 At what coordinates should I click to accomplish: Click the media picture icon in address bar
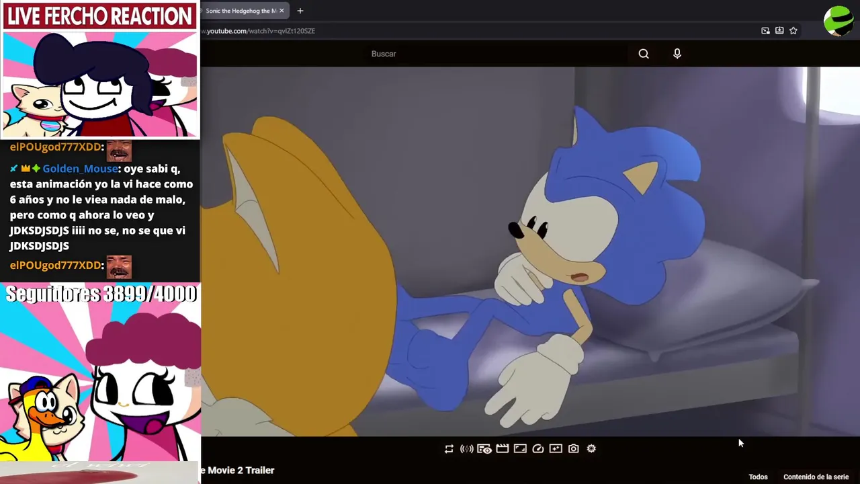click(x=765, y=31)
